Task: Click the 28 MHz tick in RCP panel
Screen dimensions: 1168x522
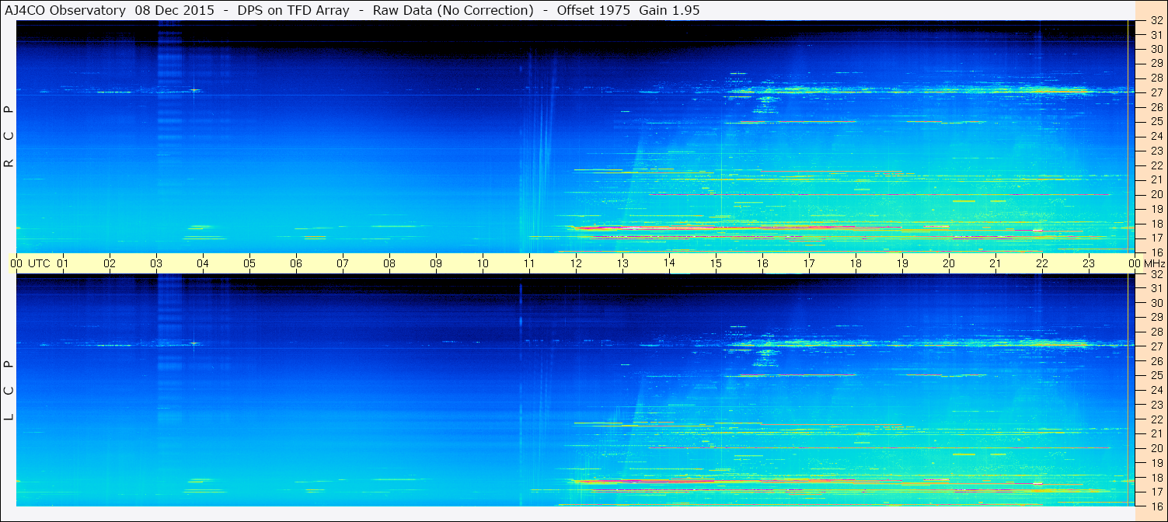Action: (1156, 78)
